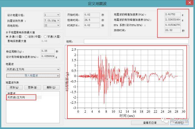
Task: Click the 关闭(C) button
Action: point(179,123)
